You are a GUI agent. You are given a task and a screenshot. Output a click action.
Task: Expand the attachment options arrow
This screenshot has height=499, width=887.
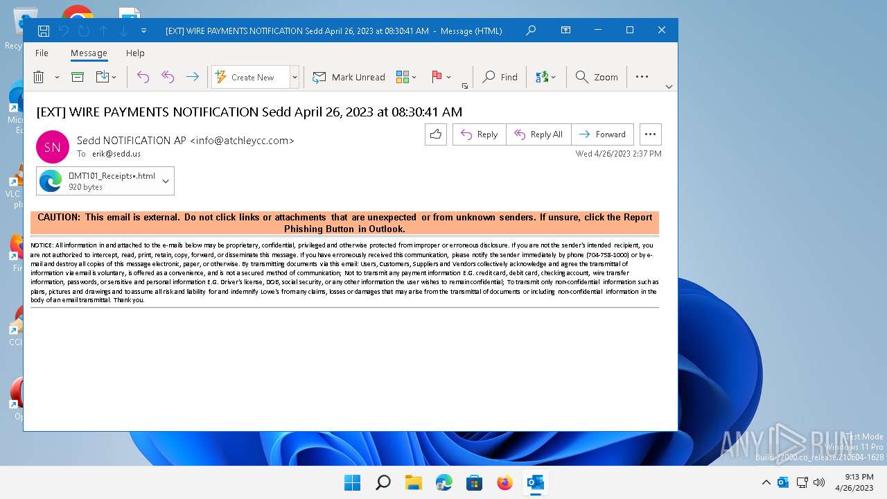click(166, 181)
